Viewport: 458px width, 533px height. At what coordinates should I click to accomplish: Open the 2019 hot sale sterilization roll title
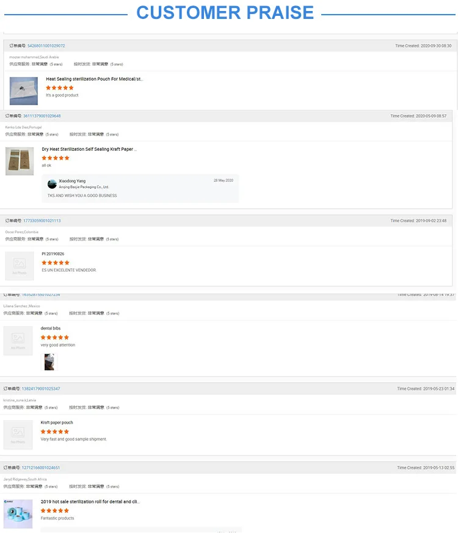click(90, 502)
